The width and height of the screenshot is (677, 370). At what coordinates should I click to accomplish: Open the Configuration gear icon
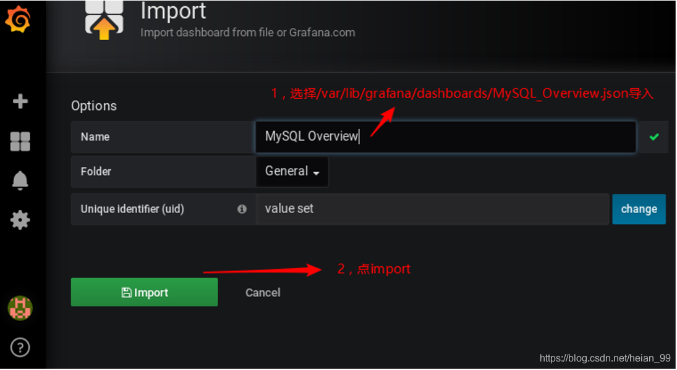click(x=20, y=220)
